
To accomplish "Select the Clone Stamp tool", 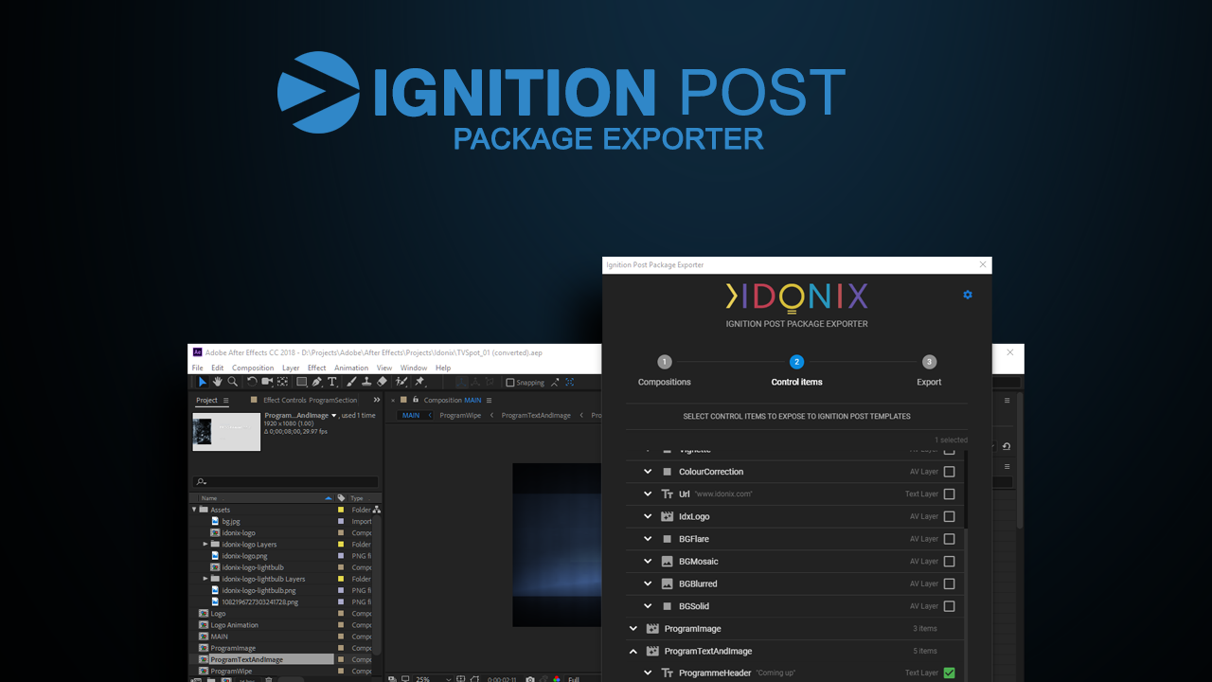I will click(x=366, y=382).
